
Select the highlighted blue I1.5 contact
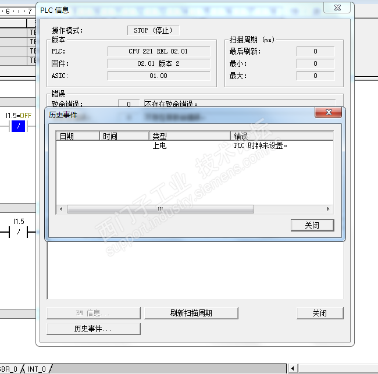(x=19, y=126)
